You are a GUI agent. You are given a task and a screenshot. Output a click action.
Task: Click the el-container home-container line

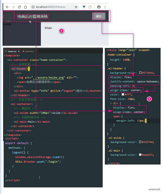click(x=37, y=60)
